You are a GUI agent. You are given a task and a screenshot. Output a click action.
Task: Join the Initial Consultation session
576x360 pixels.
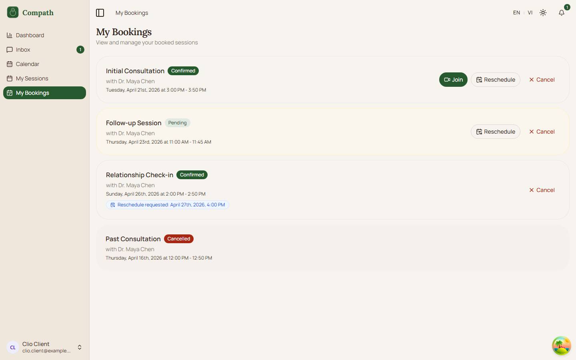point(453,80)
